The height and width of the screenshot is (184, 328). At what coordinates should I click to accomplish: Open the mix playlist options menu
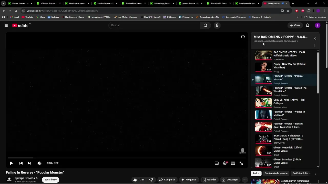coord(315,46)
